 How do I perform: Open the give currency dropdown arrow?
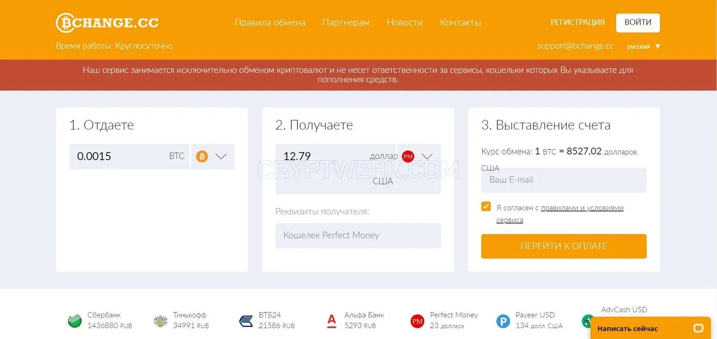(x=221, y=157)
